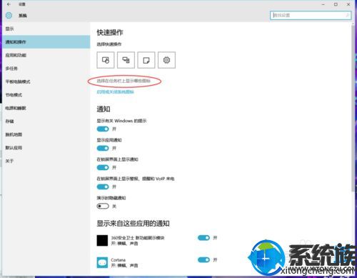This screenshot has width=357, height=278.
Task: Click link 选择在任务栏上显示哪些图标
Action: [x=124, y=81]
